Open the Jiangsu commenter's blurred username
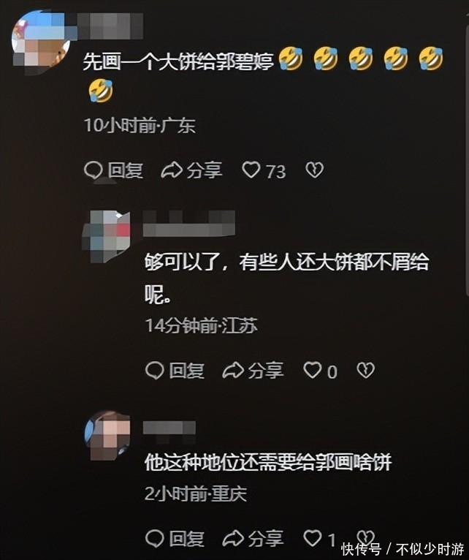Image resolution: width=469 pixels, height=560 pixels. [x=188, y=223]
